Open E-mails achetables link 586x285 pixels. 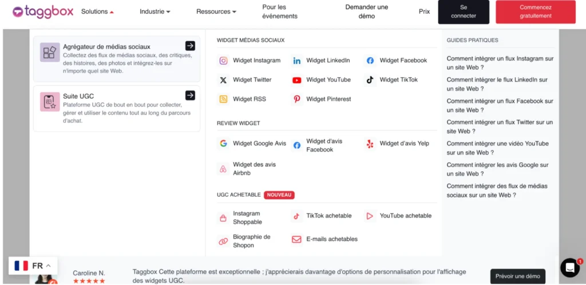pos(332,239)
